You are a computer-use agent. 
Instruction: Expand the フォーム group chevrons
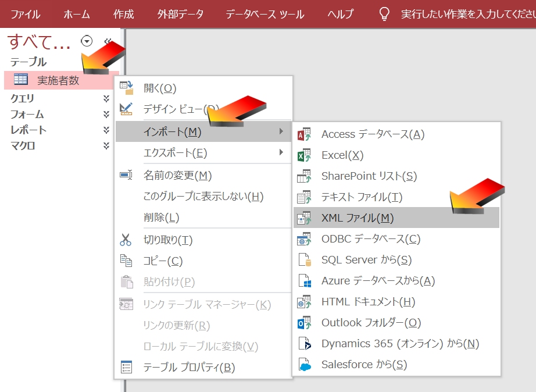pos(106,114)
